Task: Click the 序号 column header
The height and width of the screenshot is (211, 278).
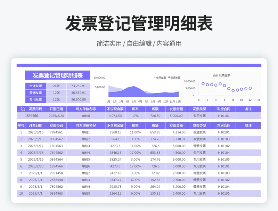Action: click(21, 125)
